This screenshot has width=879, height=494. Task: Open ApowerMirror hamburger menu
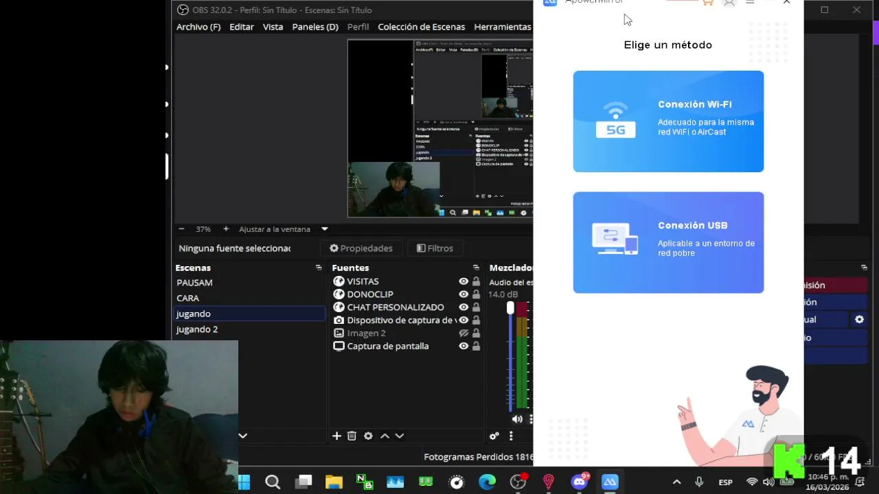tap(750, 3)
